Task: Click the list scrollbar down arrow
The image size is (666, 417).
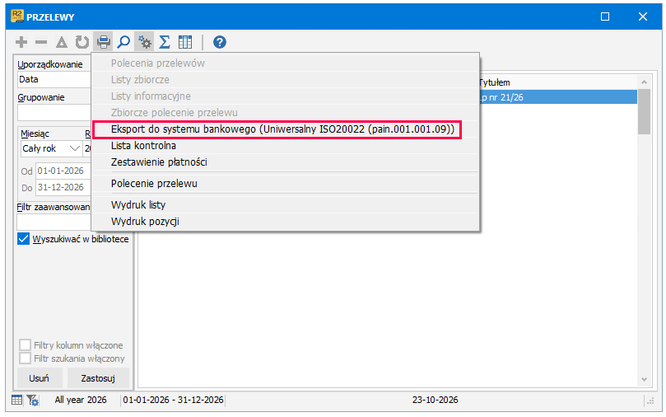Action: click(644, 380)
